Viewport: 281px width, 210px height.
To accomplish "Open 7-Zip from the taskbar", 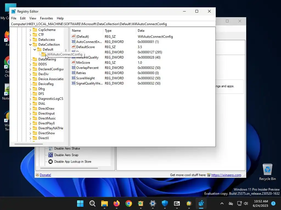I will tap(177, 203).
